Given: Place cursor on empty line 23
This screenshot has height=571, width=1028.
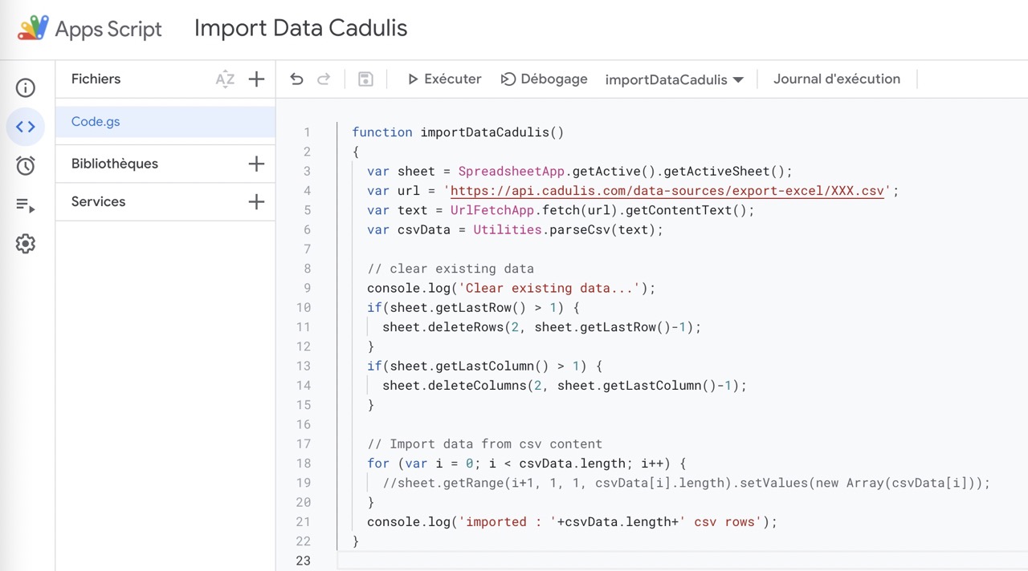Looking at the screenshot, I should pos(683,561).
